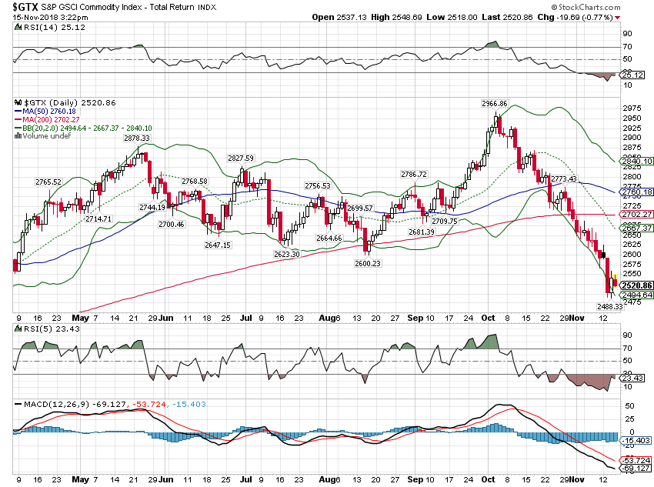Click the 2714.71 price label
Screen dimensions: 654x487
(x=98, y=219)
